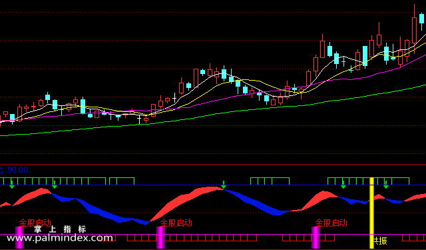Viewport: 426px width, 250px height.
Task: Select the magenta bar under rightmost 金股启动
Action: 316,237
